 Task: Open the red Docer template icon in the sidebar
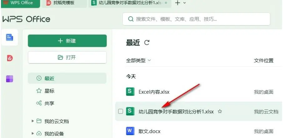pos(10,58)
